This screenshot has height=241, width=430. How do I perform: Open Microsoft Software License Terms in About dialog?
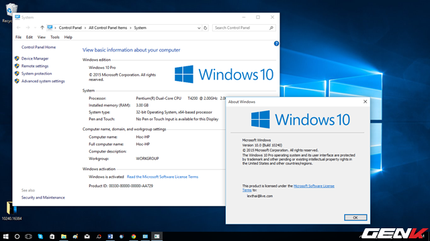(x=314, y=186)
